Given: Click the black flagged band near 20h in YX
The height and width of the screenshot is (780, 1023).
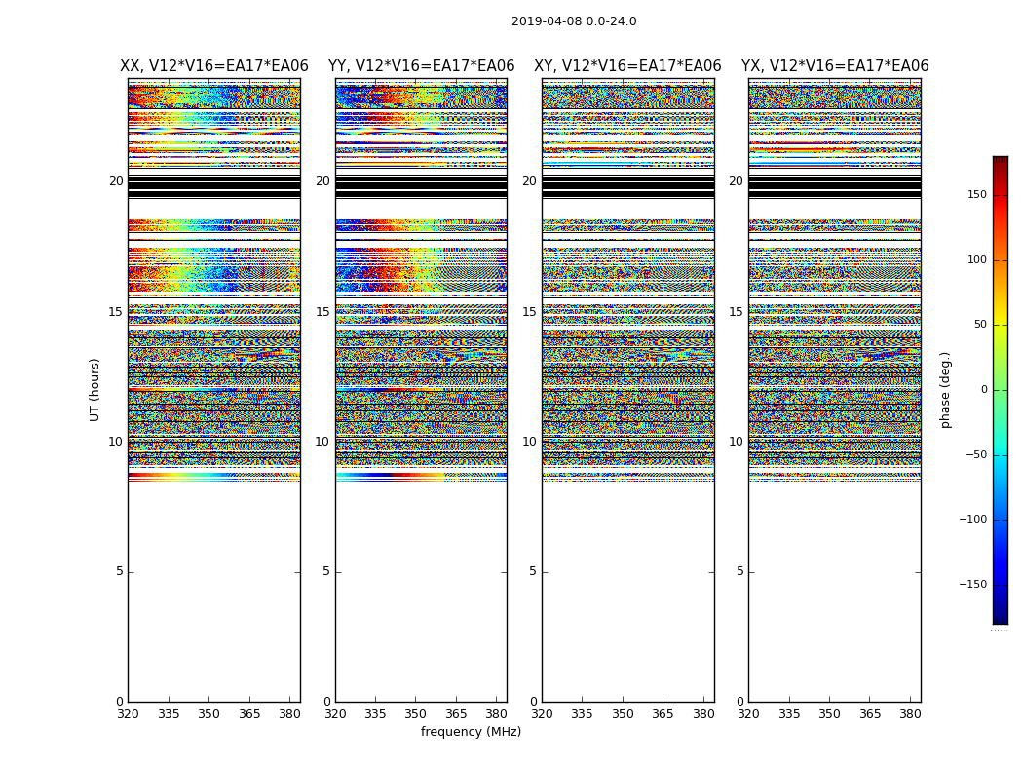Looking at the screenshot, I should 835,185.
